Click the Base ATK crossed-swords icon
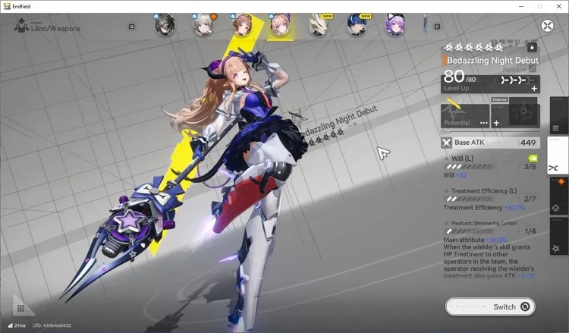This screenshot has height=333, width=569. click(446, 143)
